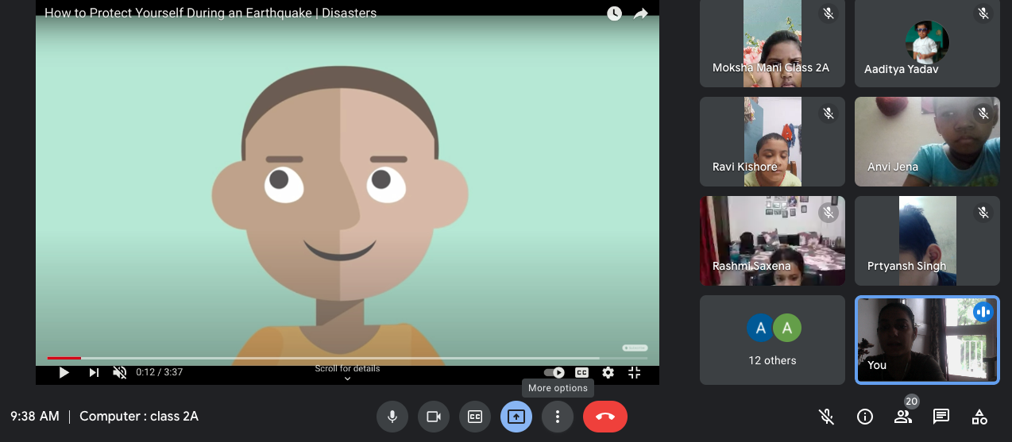Turn on Meet captions
Viewport: 1012px width, 442px height.
(x=475, y=417)
